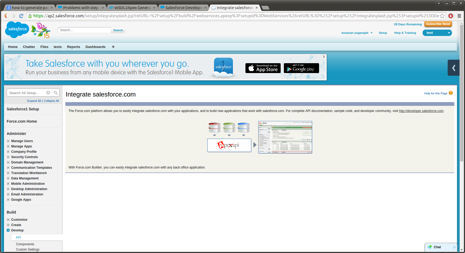Open the Help & Training link
This screenshot has width=465, height=253.
(x=405, y=33)
